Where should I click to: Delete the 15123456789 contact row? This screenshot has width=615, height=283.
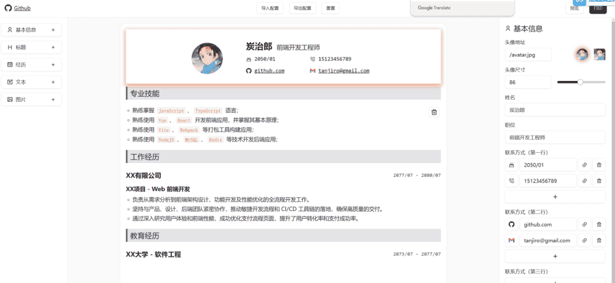point(599,181)
